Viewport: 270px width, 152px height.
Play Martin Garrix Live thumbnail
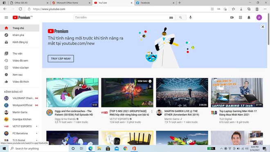pos(182,93)
